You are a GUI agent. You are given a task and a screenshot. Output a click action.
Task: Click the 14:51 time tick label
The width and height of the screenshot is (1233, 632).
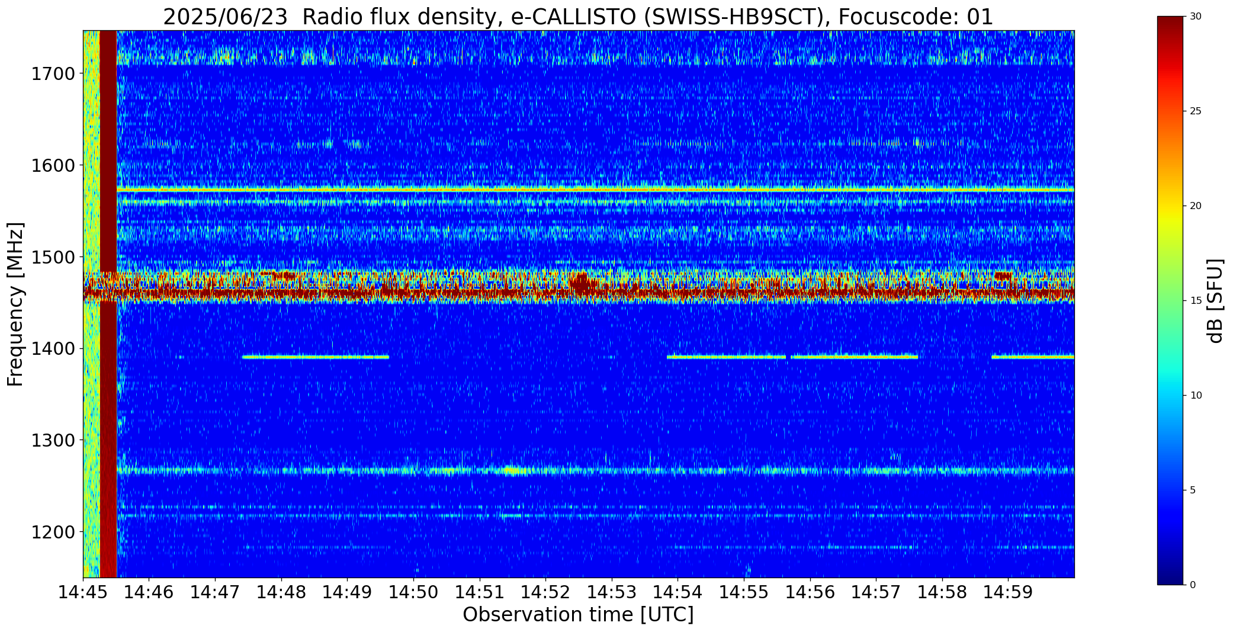(x=480, y=591)
